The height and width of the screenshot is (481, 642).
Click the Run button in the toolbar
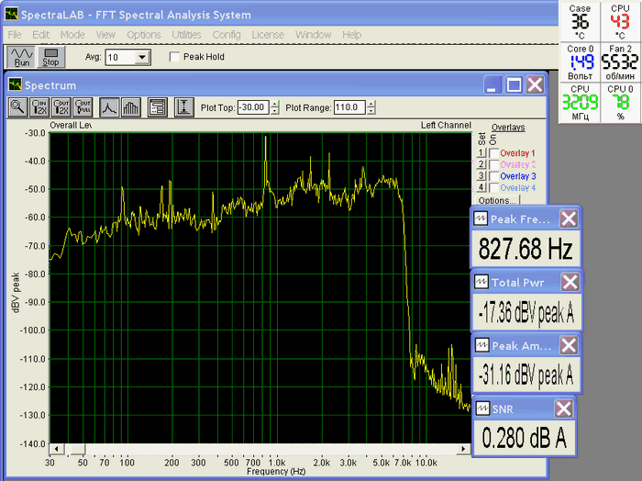(x=22, y=57)
